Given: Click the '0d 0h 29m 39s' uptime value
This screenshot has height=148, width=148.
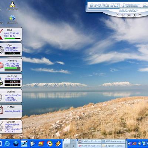Looking at the screenshot, I should pos(13,95).
